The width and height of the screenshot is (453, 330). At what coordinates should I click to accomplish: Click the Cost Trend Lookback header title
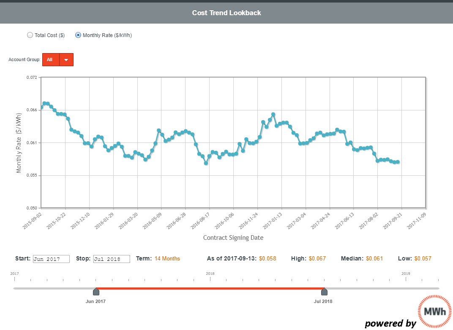pyautogui.click(x=226, y=13)
